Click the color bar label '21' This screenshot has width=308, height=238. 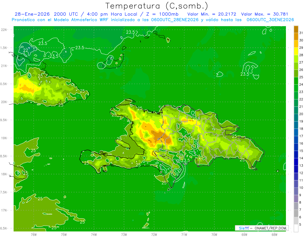click(x=301, y=107)
